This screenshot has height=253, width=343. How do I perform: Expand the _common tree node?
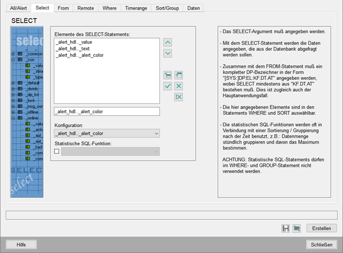point(13,54)
